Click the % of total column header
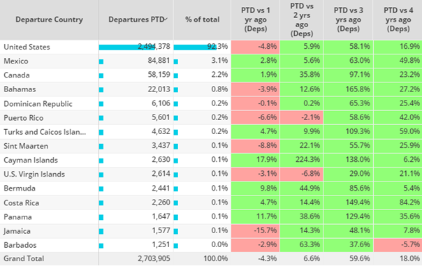The width and height of the screenshot is (422, 266). tap(202, 20)
